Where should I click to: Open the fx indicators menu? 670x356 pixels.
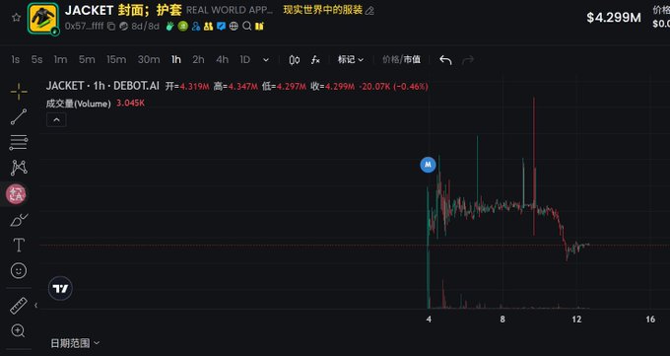[x=315, y=60]
